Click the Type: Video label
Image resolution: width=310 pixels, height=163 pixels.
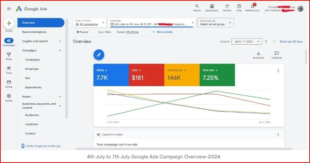[x=104, y=32]
